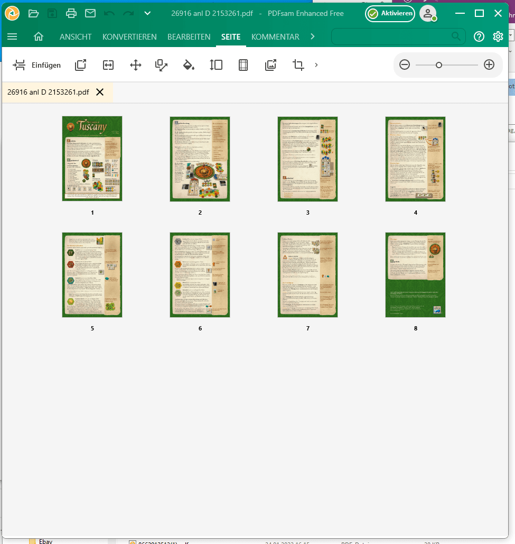
Task: Click the redo arrow
Action: coord(128,14)
